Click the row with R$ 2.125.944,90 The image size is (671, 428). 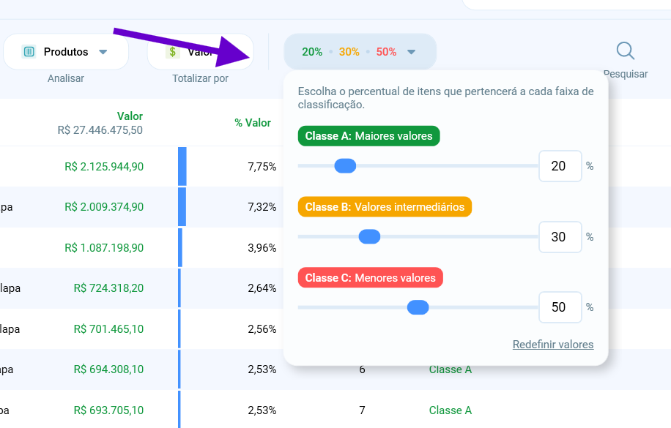(x=141, y=166)
